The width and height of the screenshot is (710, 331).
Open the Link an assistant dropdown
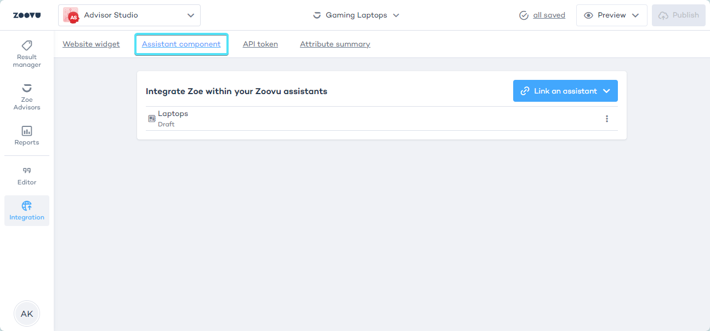tap(565, 91)
